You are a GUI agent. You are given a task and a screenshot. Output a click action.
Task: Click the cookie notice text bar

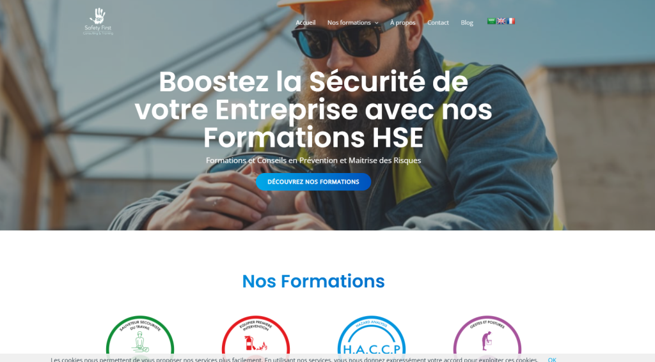[294, 359]
